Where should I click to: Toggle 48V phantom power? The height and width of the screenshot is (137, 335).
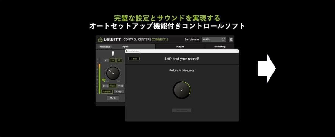(113, 60)
